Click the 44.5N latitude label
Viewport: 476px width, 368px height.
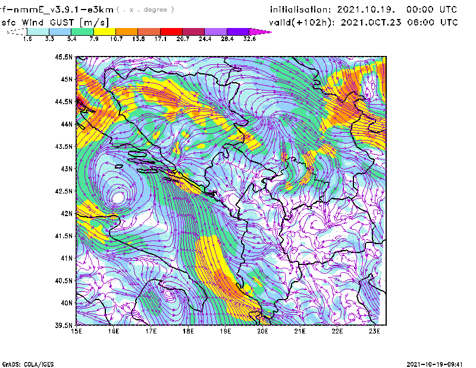64,101
